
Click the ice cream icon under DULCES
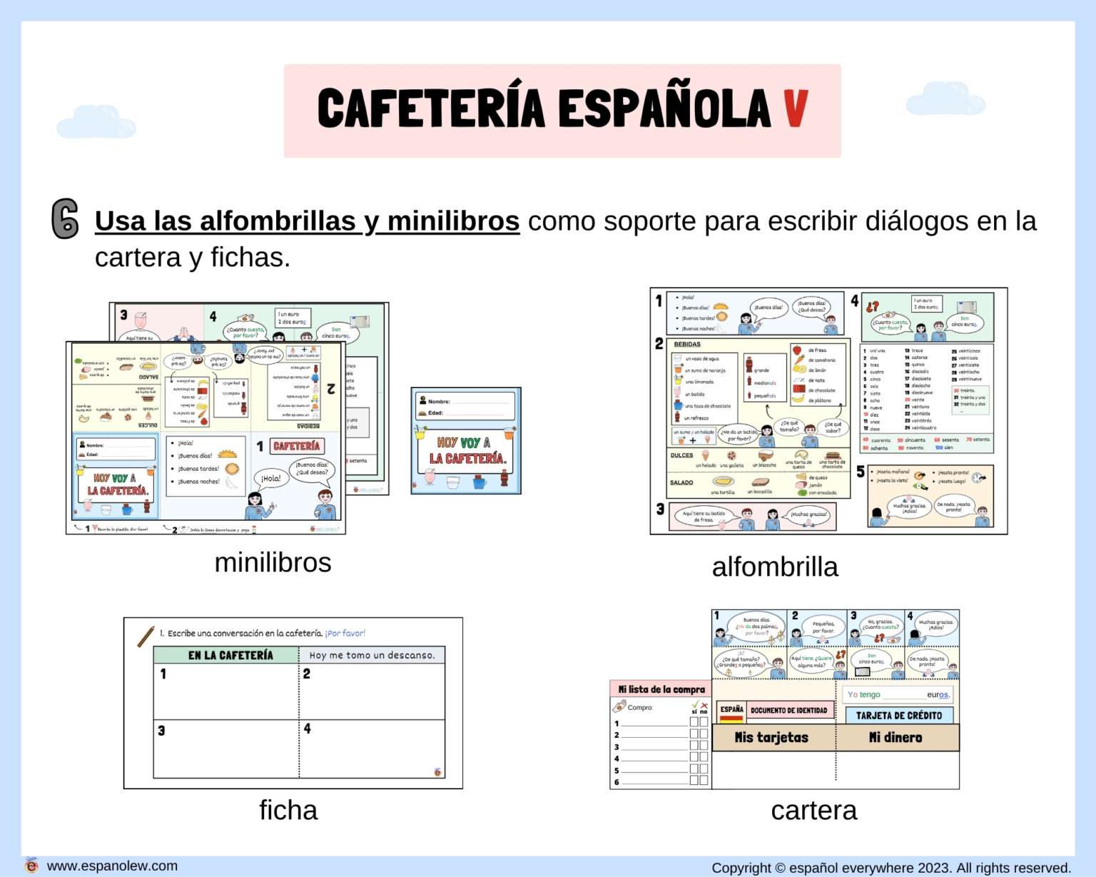coord(706,454)
